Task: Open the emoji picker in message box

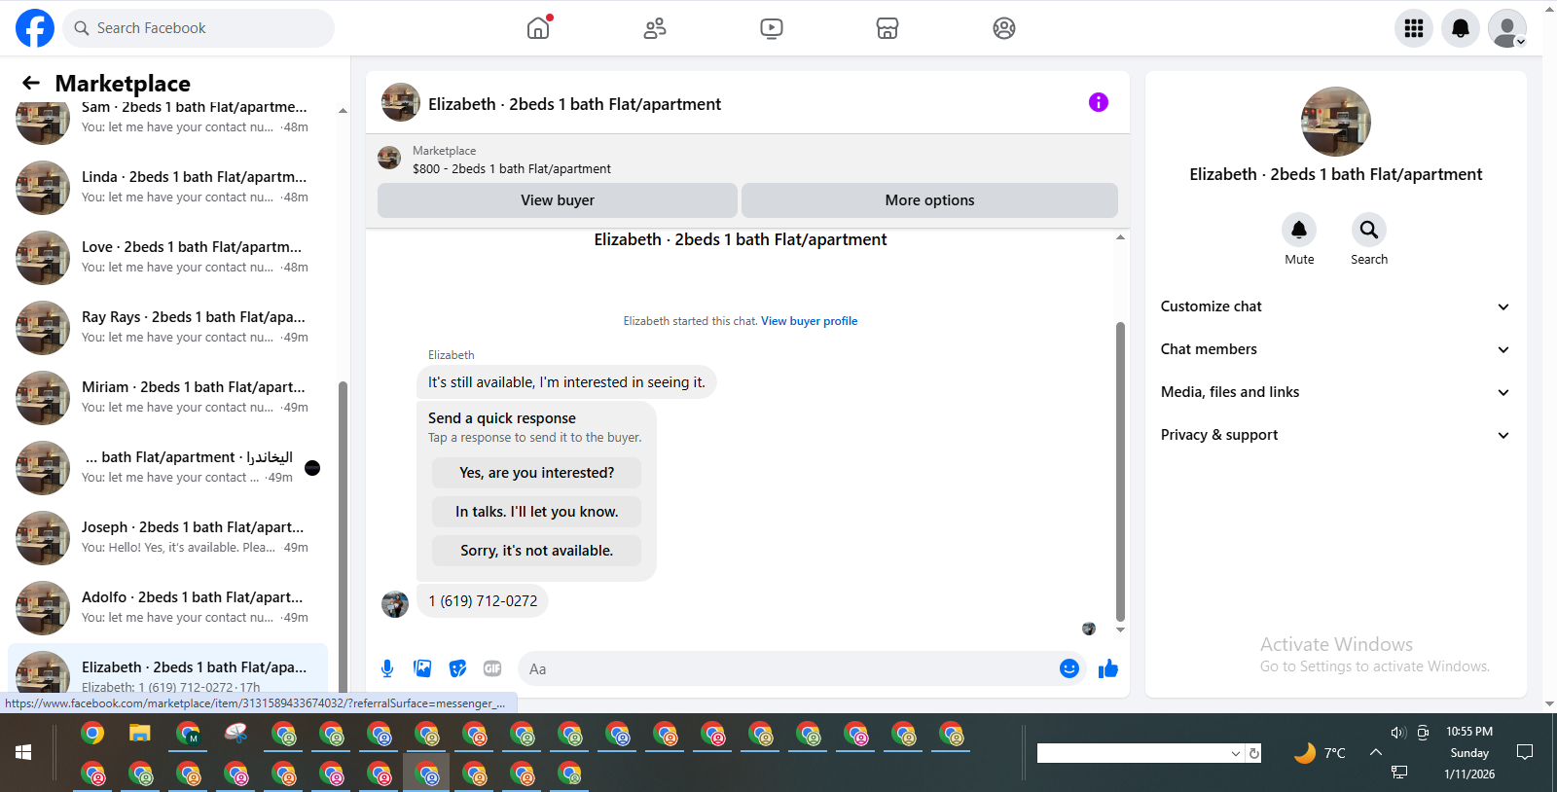Action: 1069,668
